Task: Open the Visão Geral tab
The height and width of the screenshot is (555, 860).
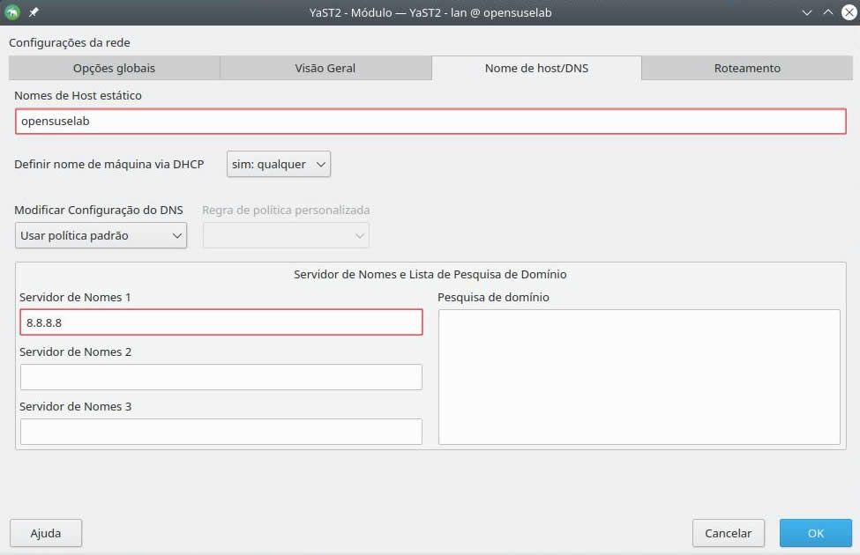Action: pos(325,68)
